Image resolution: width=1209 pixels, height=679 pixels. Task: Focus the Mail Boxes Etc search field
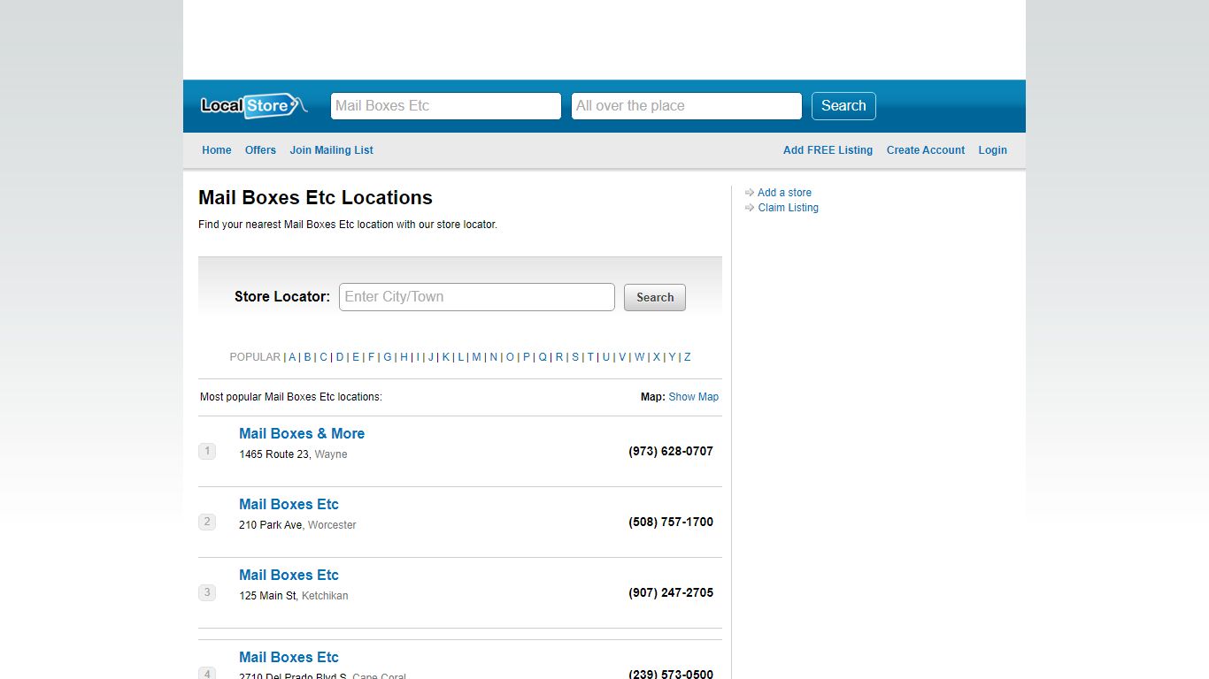coord(446,106)
